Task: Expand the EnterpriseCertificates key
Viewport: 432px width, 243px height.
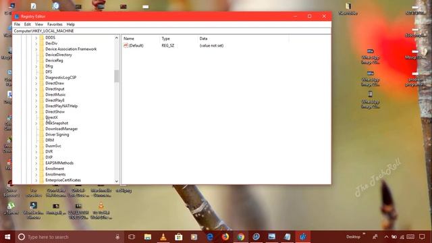Action: (x=36, y=180)
